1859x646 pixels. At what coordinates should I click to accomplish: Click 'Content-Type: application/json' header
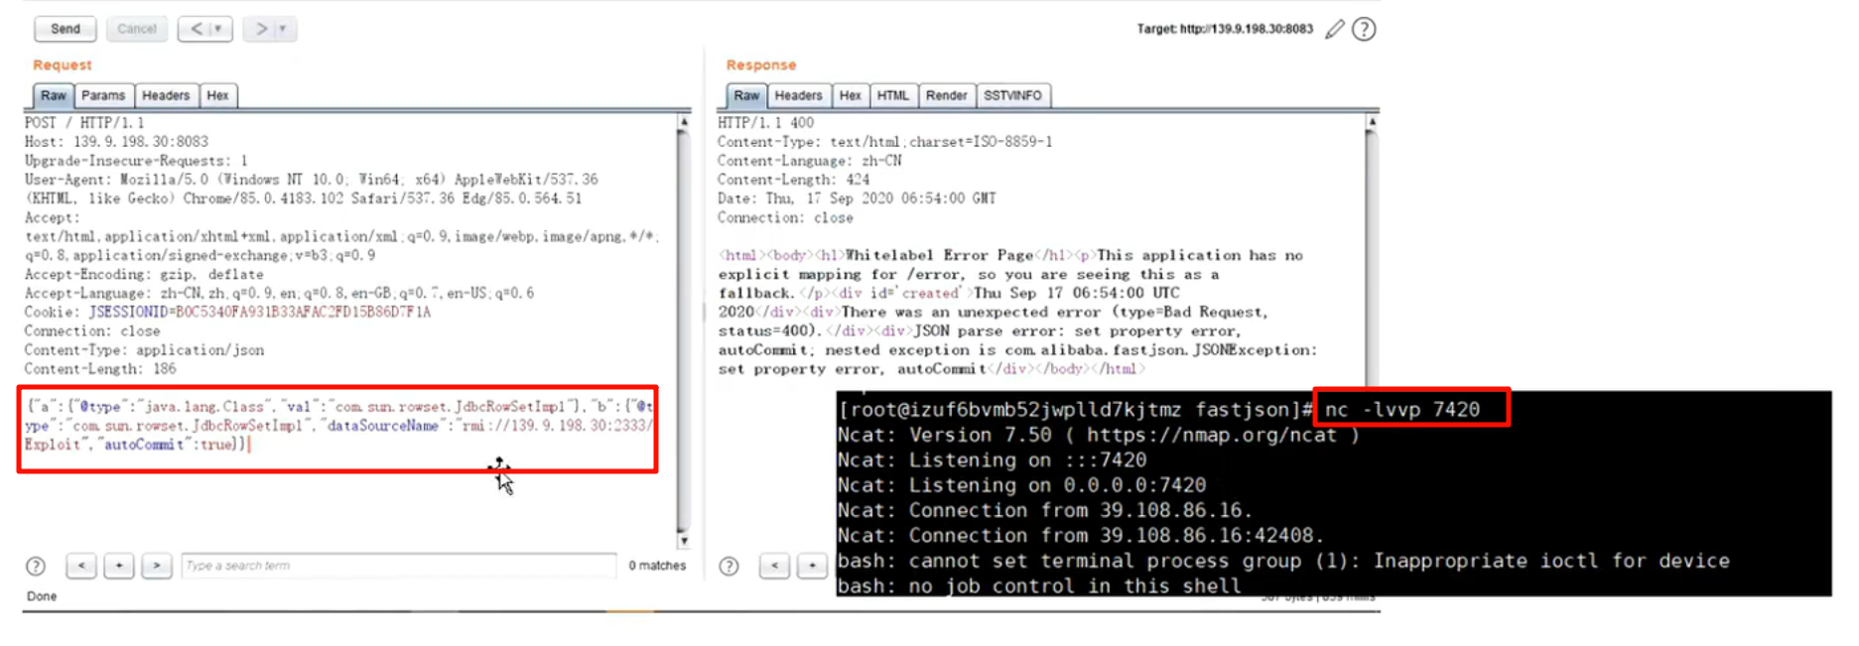pyautogui.click(x=144, y=349)
